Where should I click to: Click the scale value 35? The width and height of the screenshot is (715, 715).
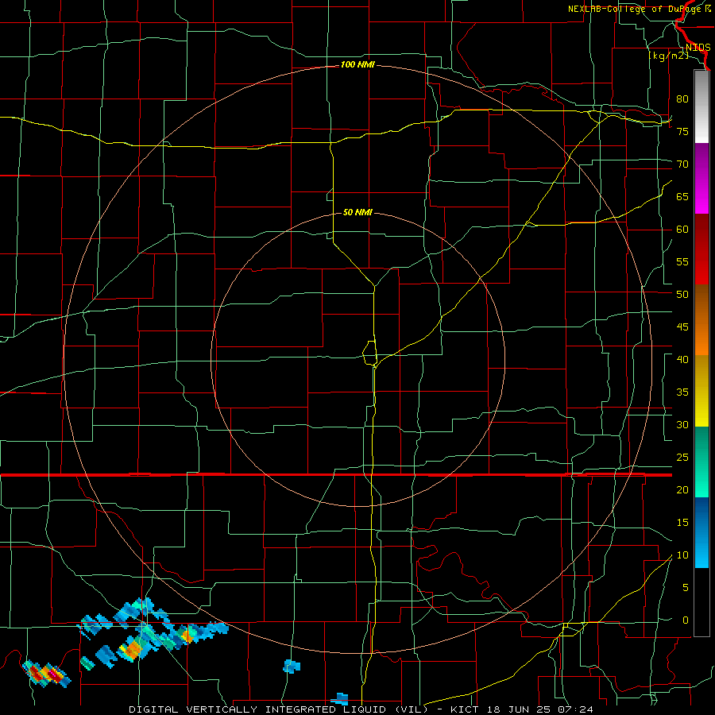click(x=682, y=392)
